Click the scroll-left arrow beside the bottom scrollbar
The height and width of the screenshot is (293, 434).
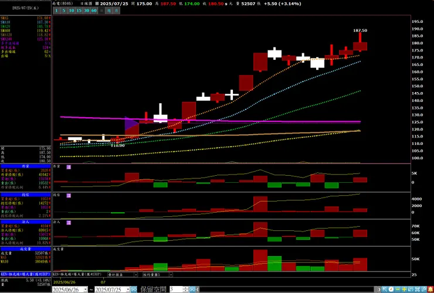click(198, 289)
